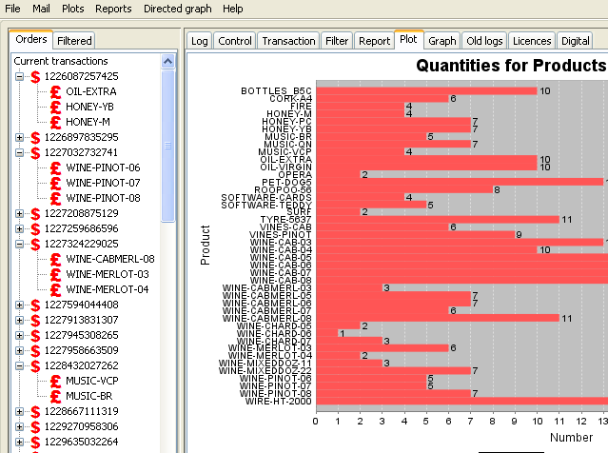This screenshot has width=608, height=453.
Task: Click the pound icon beside OIL-EXTRA
Action: pos(56,91)
